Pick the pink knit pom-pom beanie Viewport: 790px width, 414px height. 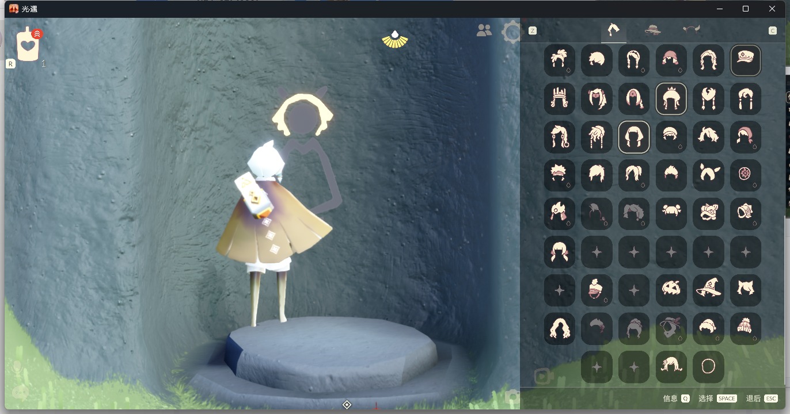pos(746,328)
